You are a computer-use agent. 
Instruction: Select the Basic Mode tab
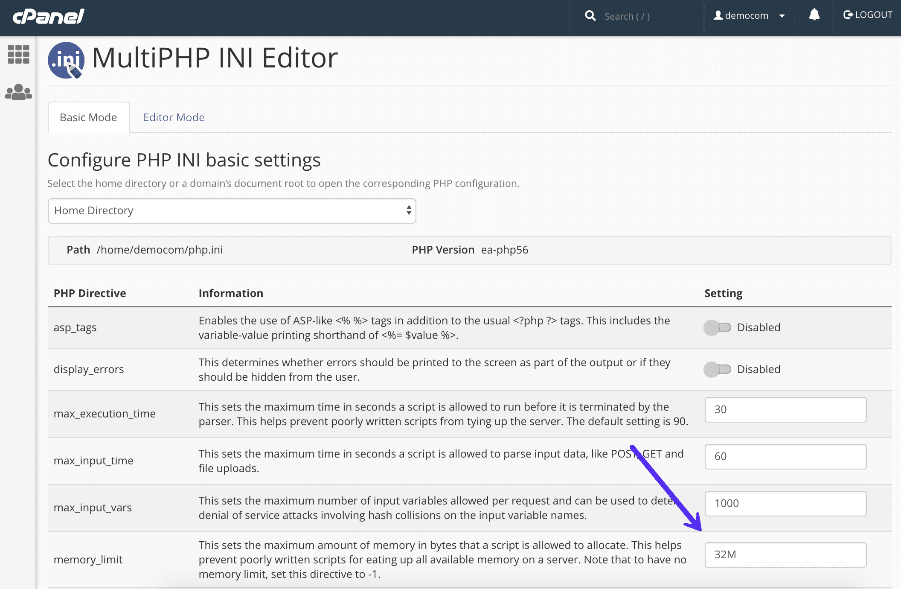[88, 117]
